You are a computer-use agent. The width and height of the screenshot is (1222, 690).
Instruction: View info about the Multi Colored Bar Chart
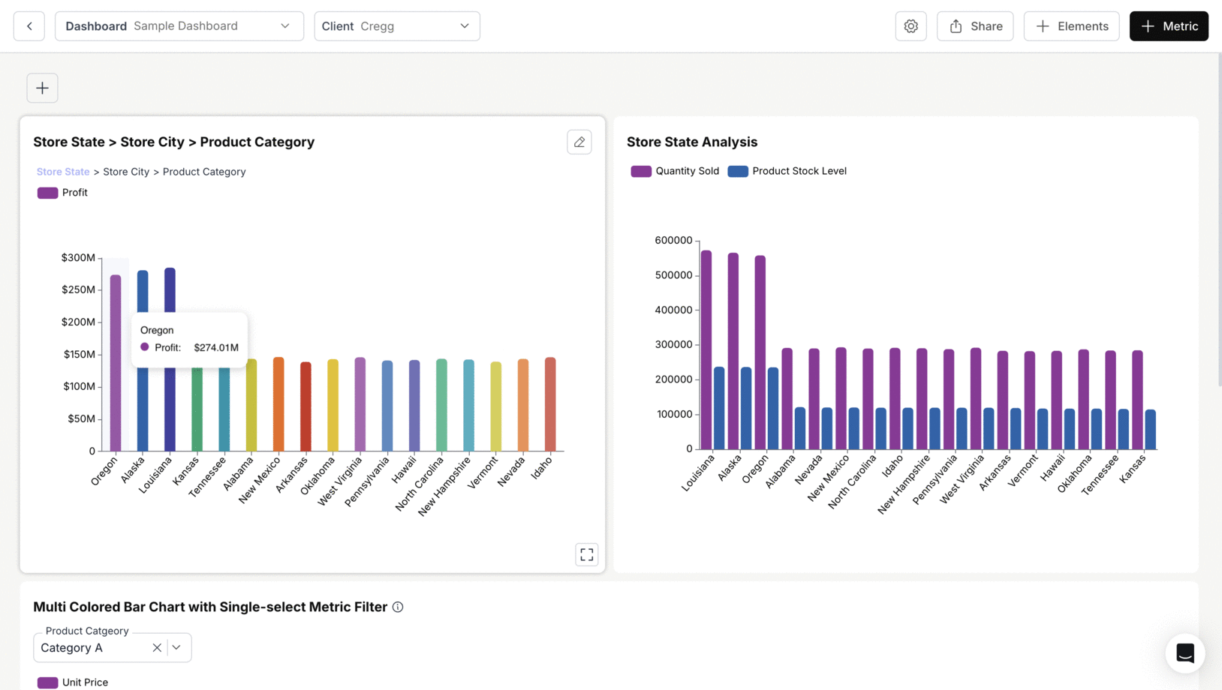click(x=397, y=607)
